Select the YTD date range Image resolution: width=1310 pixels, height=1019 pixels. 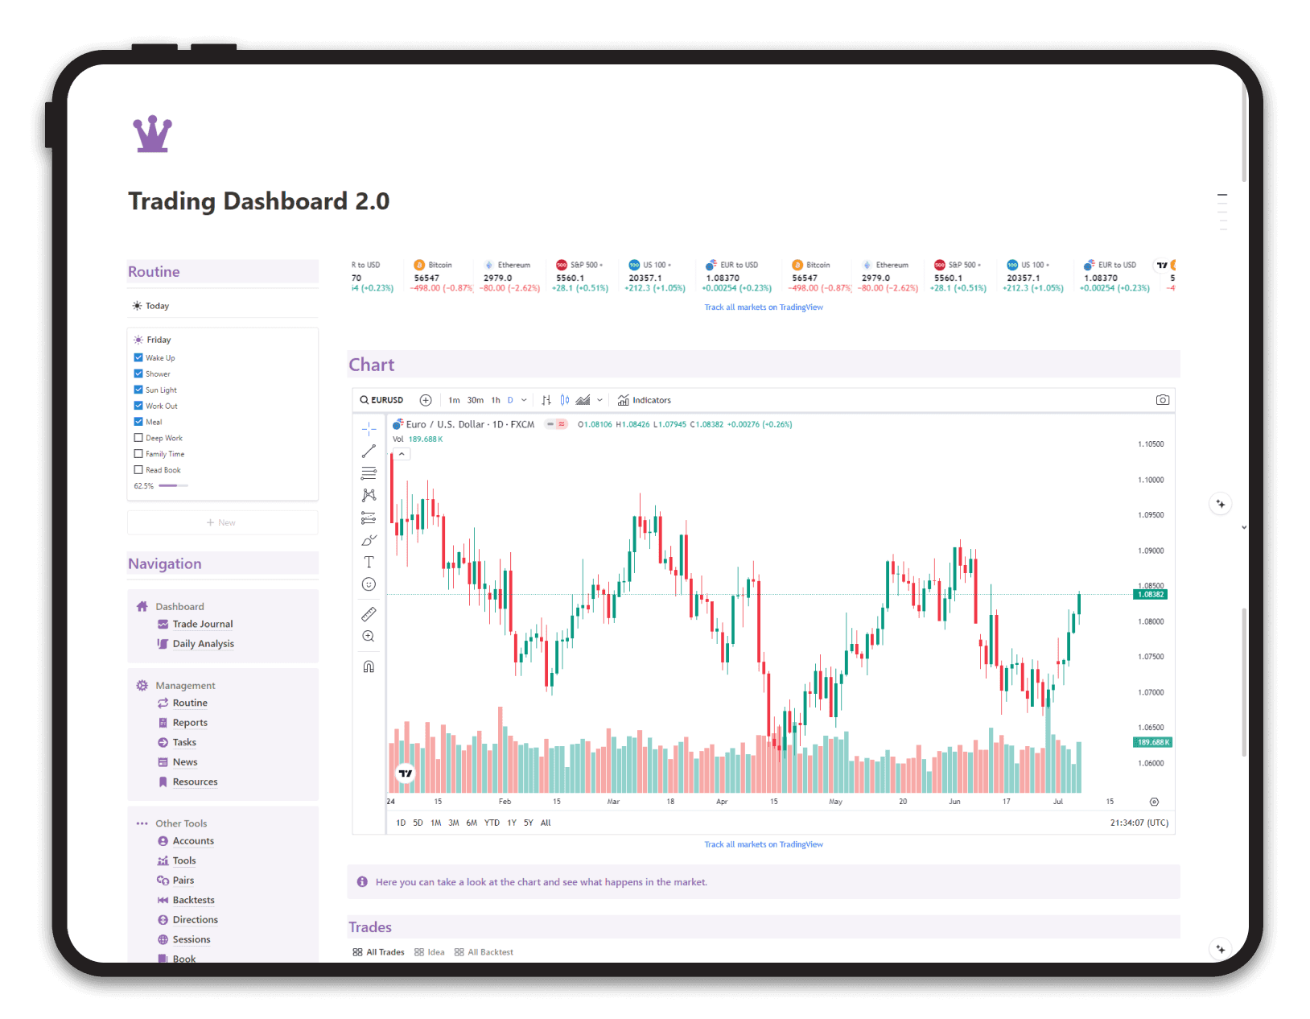click(492, 823)
